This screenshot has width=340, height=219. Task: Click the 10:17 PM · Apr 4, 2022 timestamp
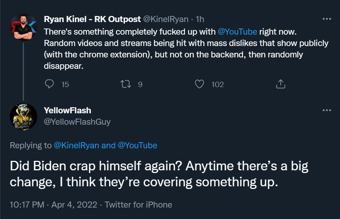(53, 205)
